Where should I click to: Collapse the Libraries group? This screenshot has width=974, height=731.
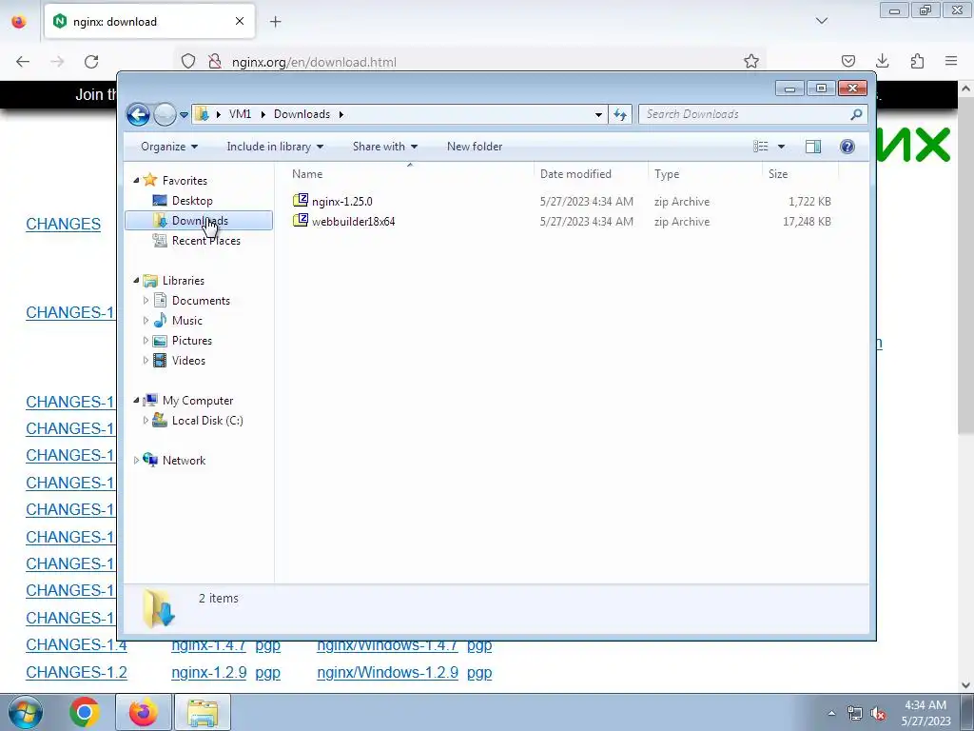tap(137, 281)
